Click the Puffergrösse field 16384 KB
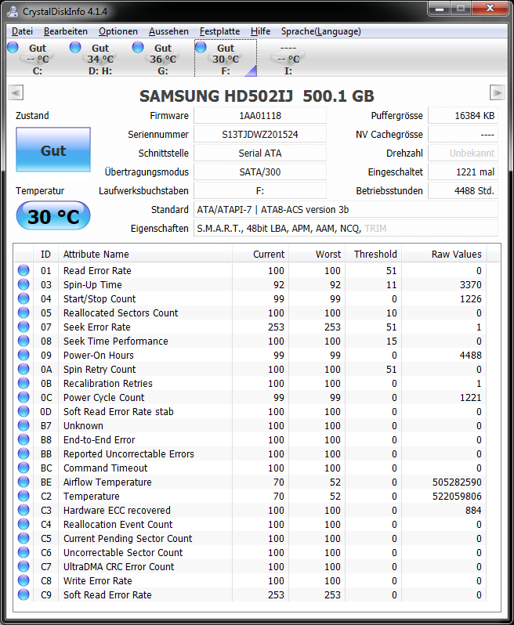 pos(463,116)
